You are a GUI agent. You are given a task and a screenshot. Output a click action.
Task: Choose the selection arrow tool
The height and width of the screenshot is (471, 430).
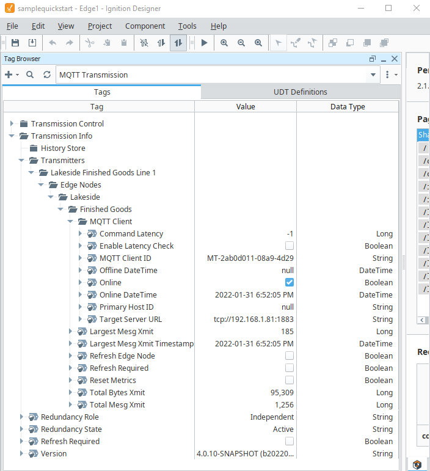tap(279, 43)
